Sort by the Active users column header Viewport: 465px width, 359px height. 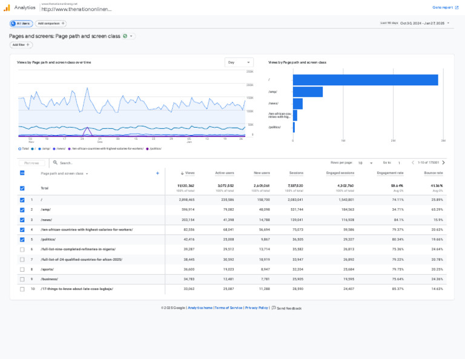[225, 173]
